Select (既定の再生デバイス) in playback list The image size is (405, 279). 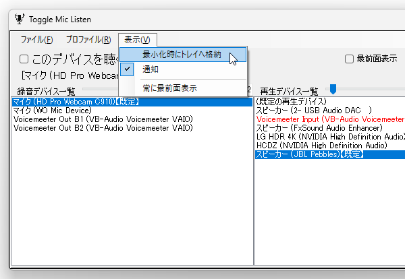pos(330,102)
